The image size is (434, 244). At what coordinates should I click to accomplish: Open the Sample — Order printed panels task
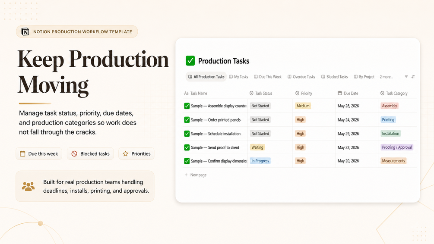tap(215, 120)
